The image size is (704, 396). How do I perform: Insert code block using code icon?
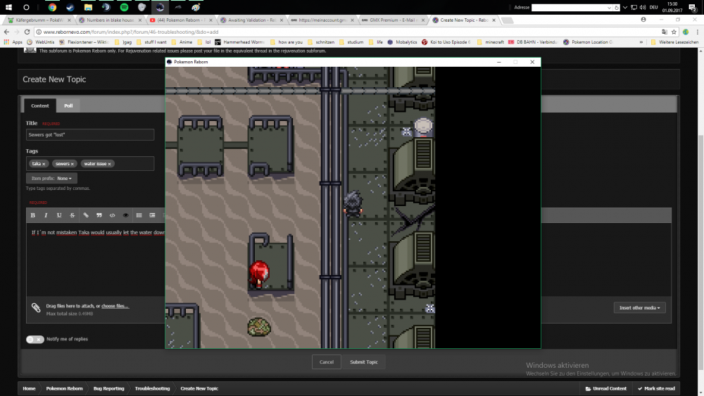(113, 215)
